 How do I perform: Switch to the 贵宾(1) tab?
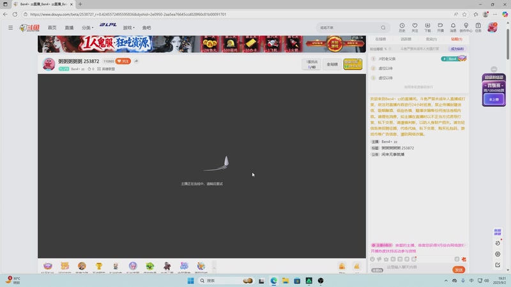pos(431,39)
